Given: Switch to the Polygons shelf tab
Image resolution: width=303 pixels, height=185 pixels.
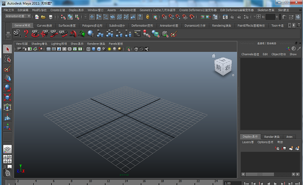Looking at the screenshot, I should (92, 25).
